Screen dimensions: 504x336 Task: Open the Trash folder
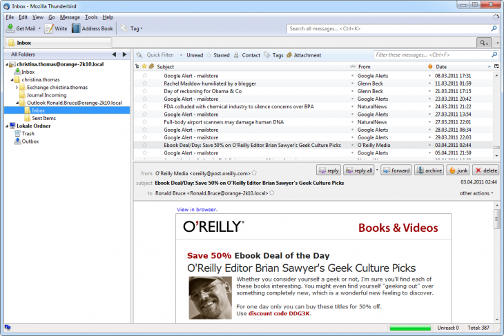point(24,134)
